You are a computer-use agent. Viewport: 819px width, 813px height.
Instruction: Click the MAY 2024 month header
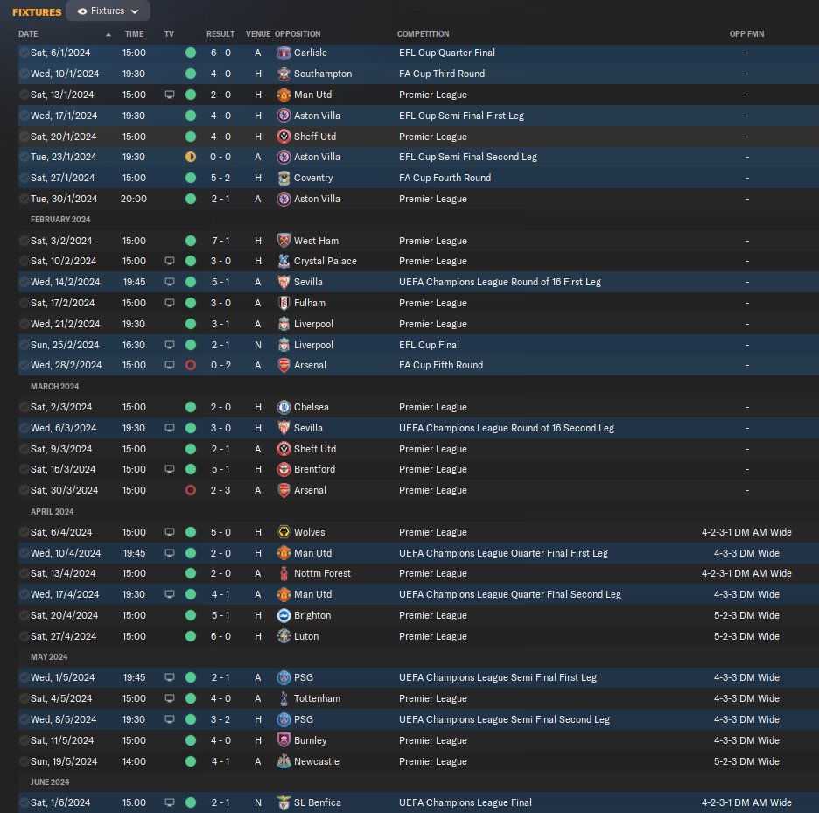click(49, 656)
